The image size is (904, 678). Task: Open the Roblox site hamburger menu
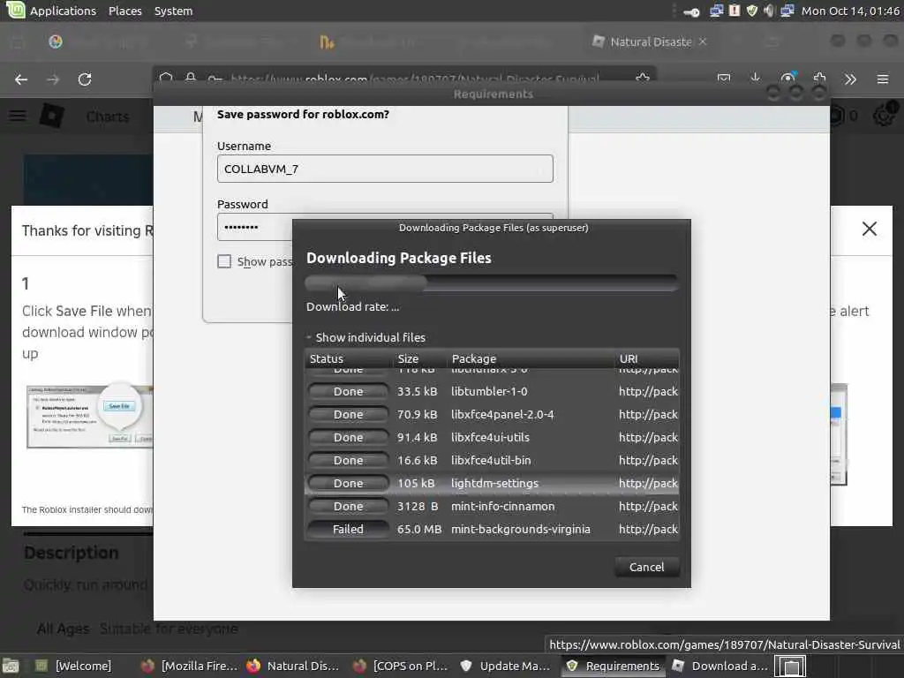18,117
